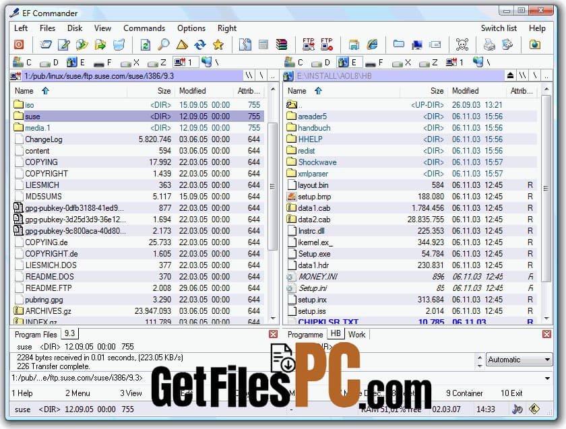Select the Shockwave folder in right pane
566x429 pixels.
(411, 162)
